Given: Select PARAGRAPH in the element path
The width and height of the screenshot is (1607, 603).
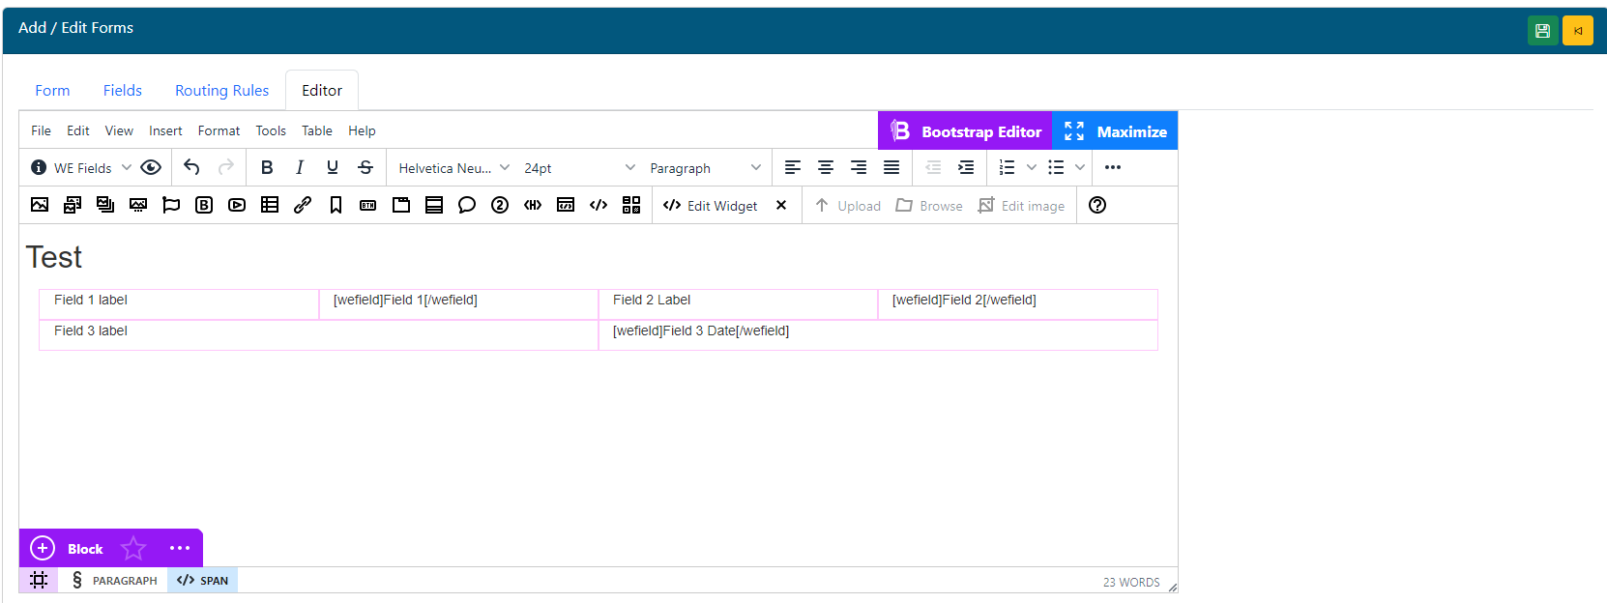Looking at the screenshot, I should [115, 580].
